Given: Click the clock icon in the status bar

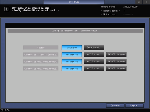Looking at the screenshot, I should [x=2, y=110].
